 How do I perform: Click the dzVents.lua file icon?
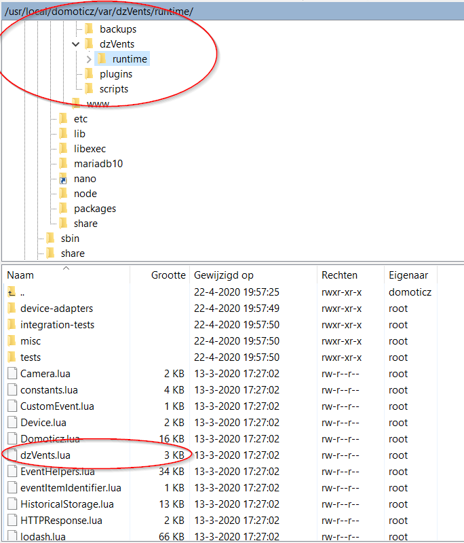point(12,455)
